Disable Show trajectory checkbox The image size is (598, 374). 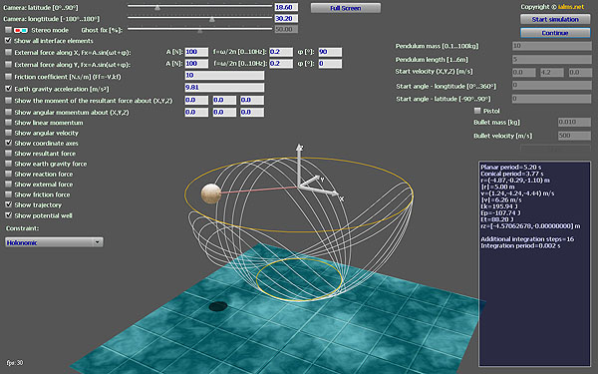pyautogui.click(x=8, y=204)
